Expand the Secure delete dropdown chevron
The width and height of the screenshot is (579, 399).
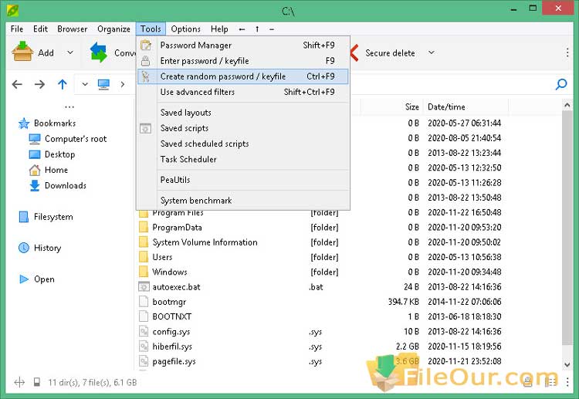tap(431, 52)
